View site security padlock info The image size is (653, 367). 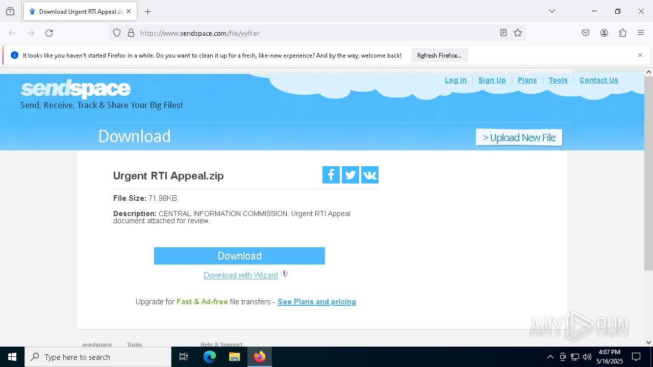pyautogui.click(x=131, y=33)
